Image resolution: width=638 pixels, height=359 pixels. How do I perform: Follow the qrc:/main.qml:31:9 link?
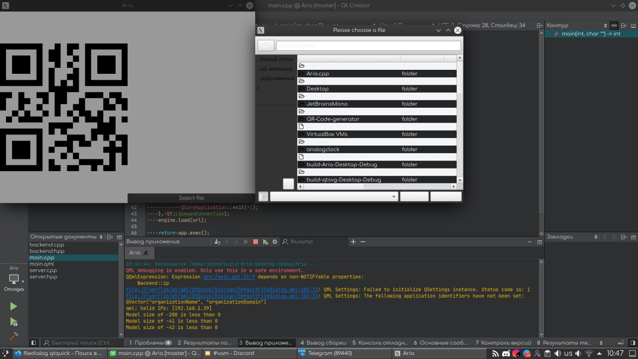(229, 277)
